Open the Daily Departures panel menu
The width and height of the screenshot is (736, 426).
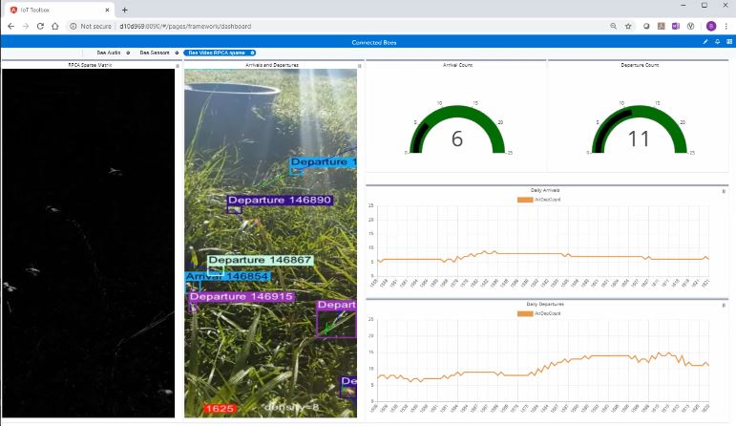725,304
